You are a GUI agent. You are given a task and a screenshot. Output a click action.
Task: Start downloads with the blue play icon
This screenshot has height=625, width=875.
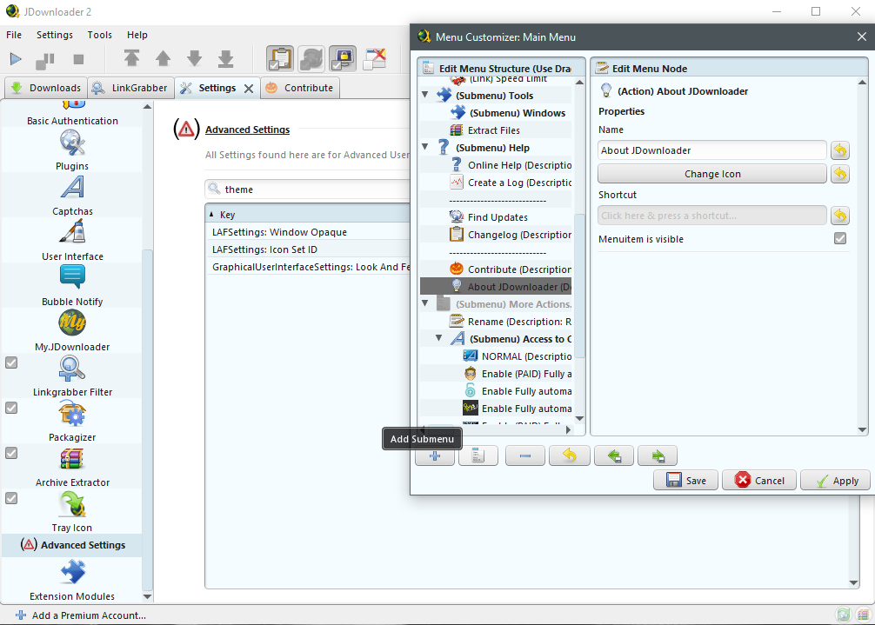click(x=16, y=59)
